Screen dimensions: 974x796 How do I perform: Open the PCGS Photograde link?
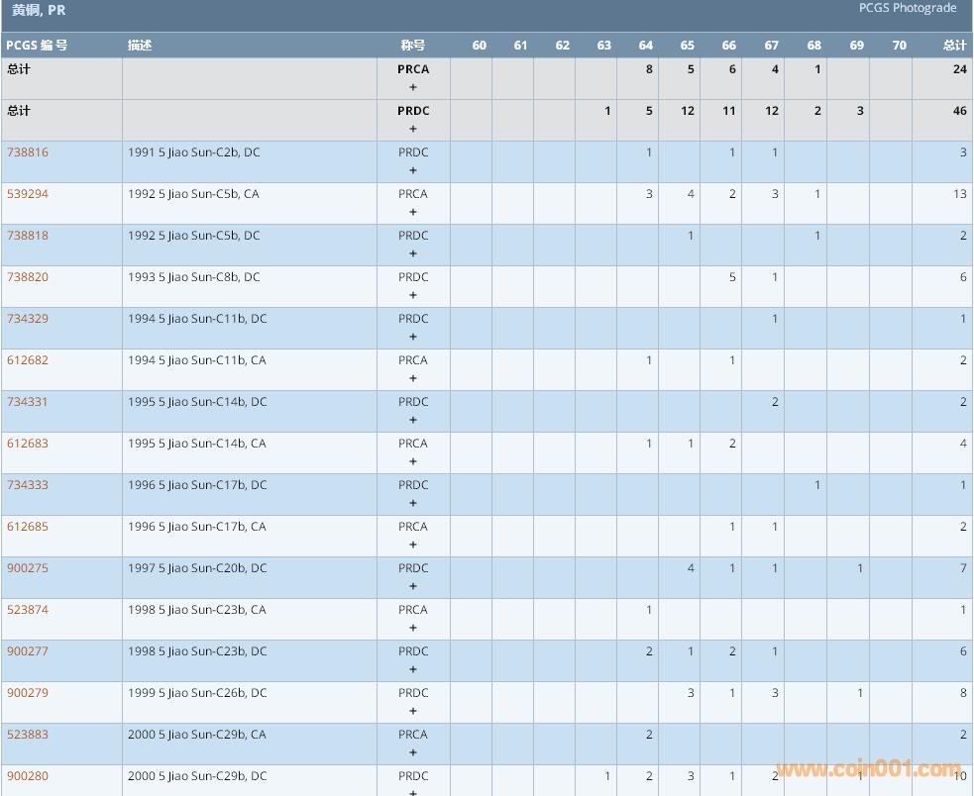907,8
